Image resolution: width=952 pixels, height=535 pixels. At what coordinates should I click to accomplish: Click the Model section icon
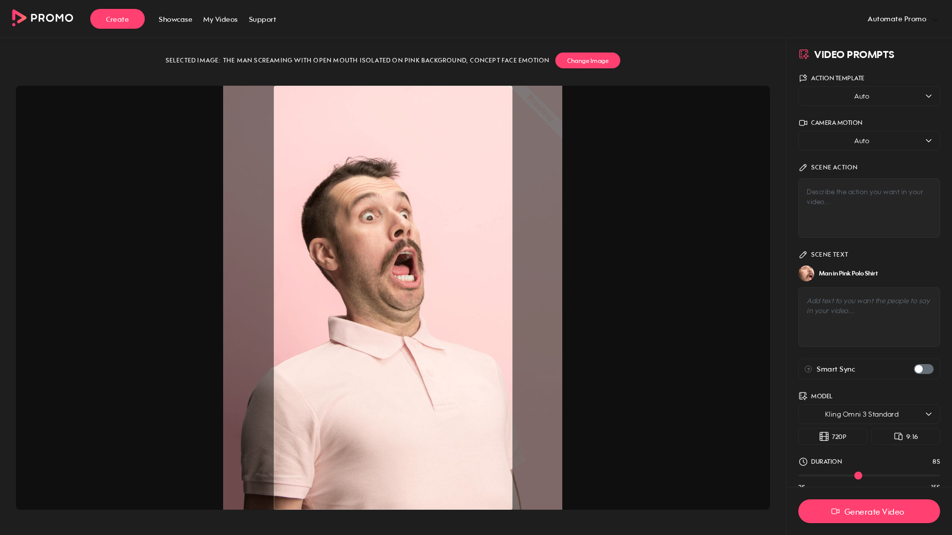click(803, 396)
